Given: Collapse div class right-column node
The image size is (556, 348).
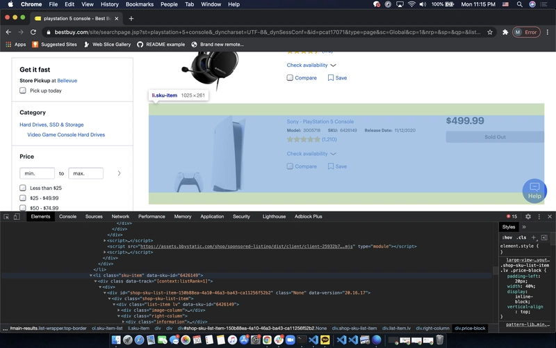Looking at the screenshot, I should coord(119,316).
